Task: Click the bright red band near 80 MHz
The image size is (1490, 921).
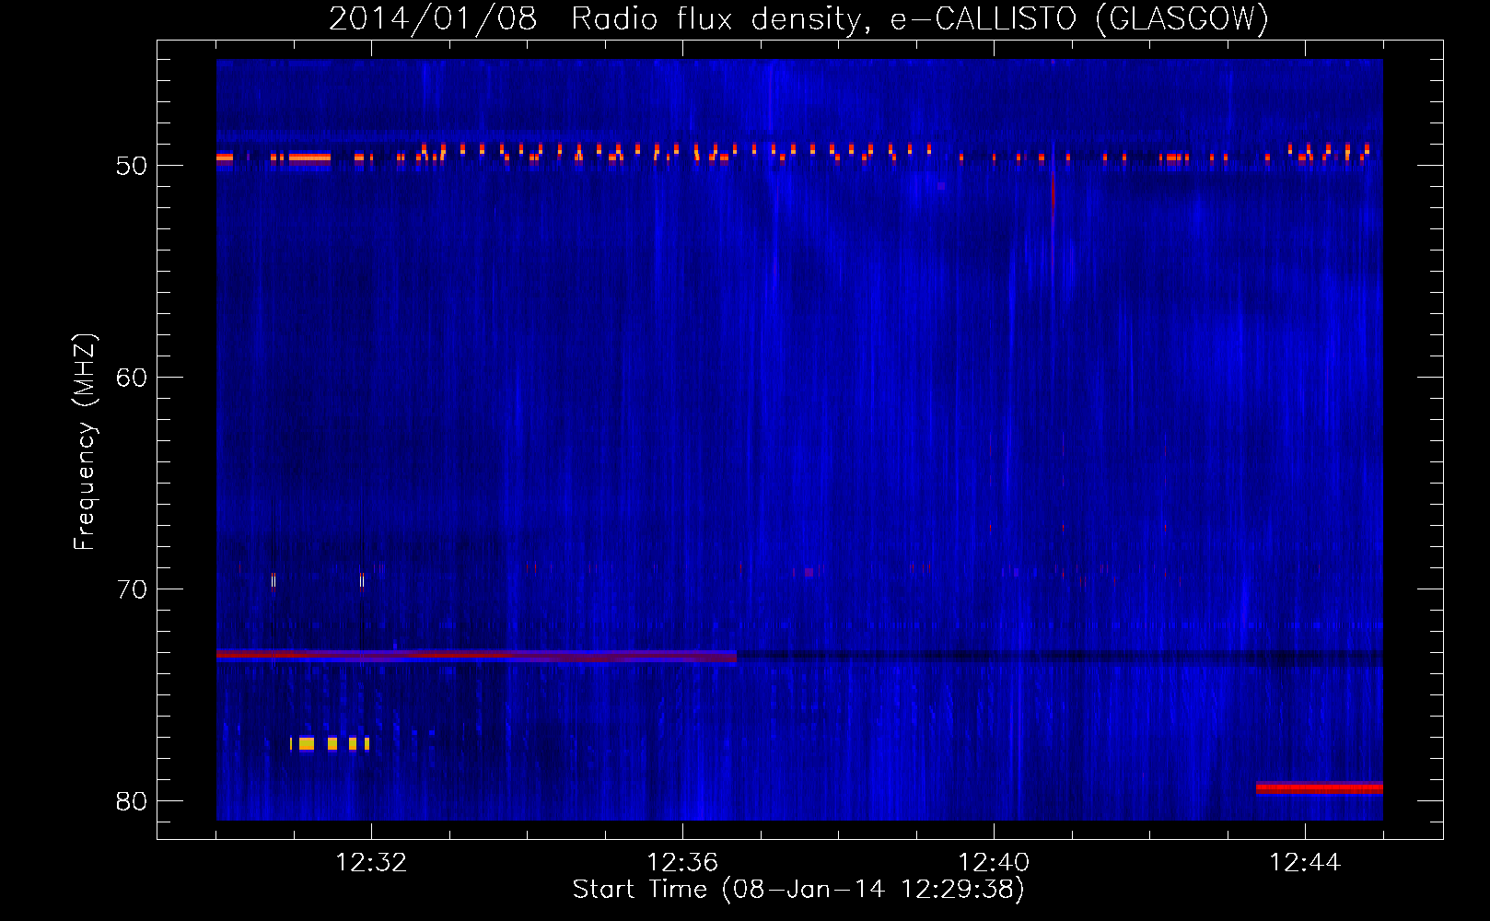Action: point(1320,788)
